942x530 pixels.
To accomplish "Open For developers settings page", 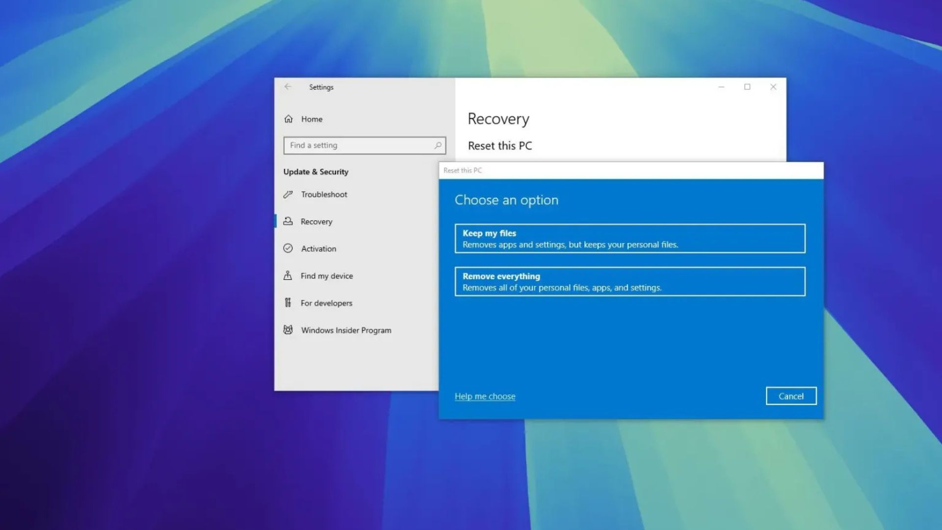I will click(x=326, y=303).
